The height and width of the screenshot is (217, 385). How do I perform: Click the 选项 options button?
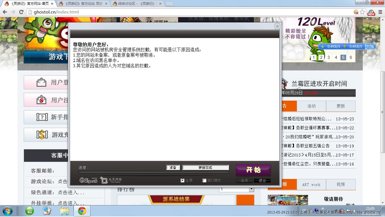click(244, 181)
